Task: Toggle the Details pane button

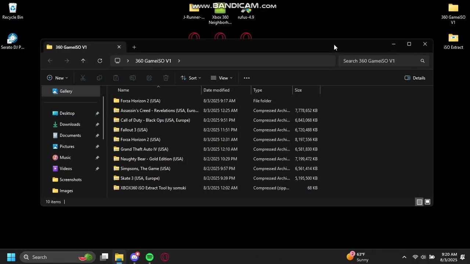Action: click(415, 78)
